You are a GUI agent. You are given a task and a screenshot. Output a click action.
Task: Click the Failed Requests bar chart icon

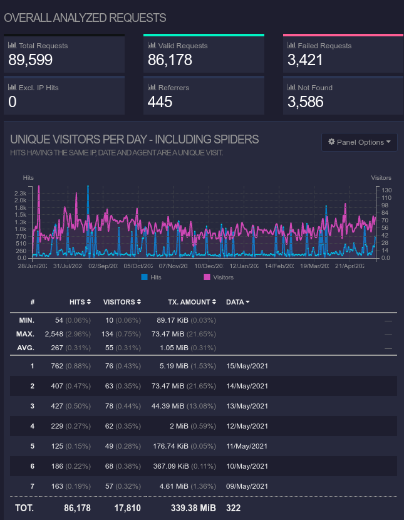[x=291, y=46]
